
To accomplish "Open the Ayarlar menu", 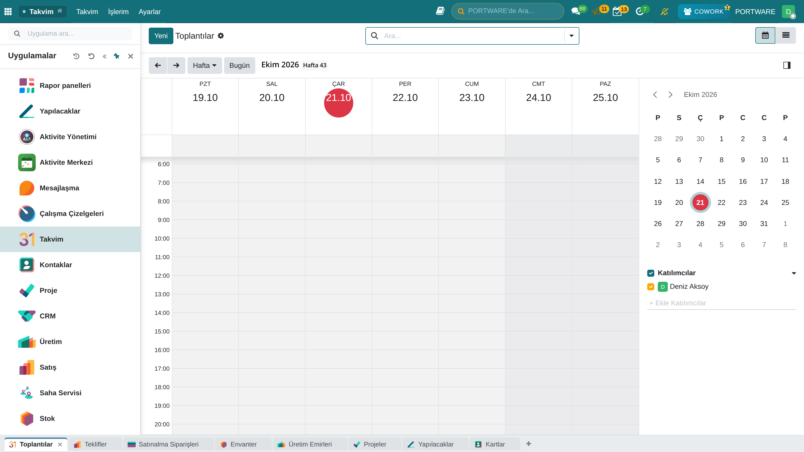I will (x=149, y=12).
